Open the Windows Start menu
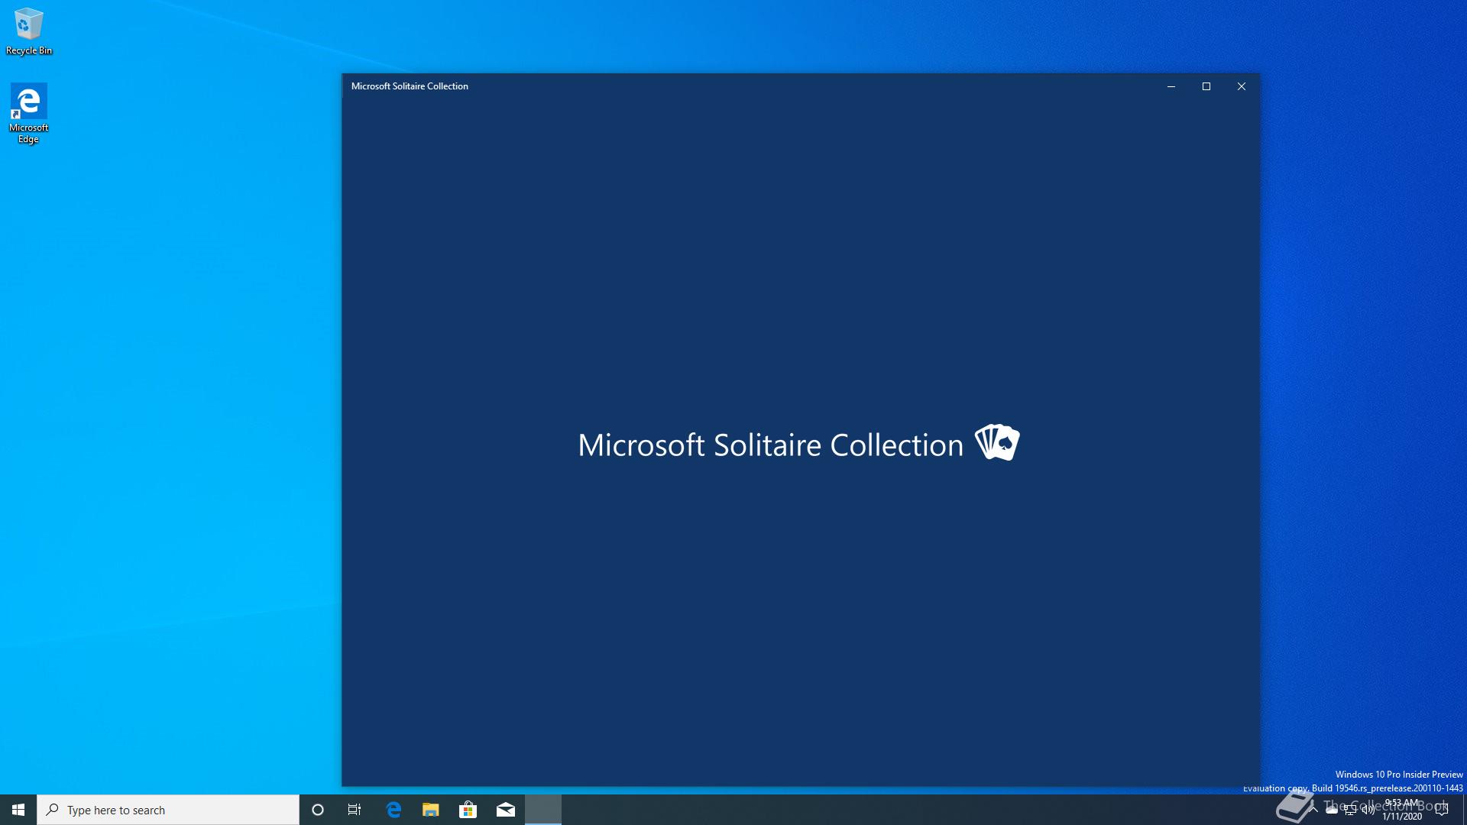This screenshot has height=825, width=1467. tap(18, 810)
